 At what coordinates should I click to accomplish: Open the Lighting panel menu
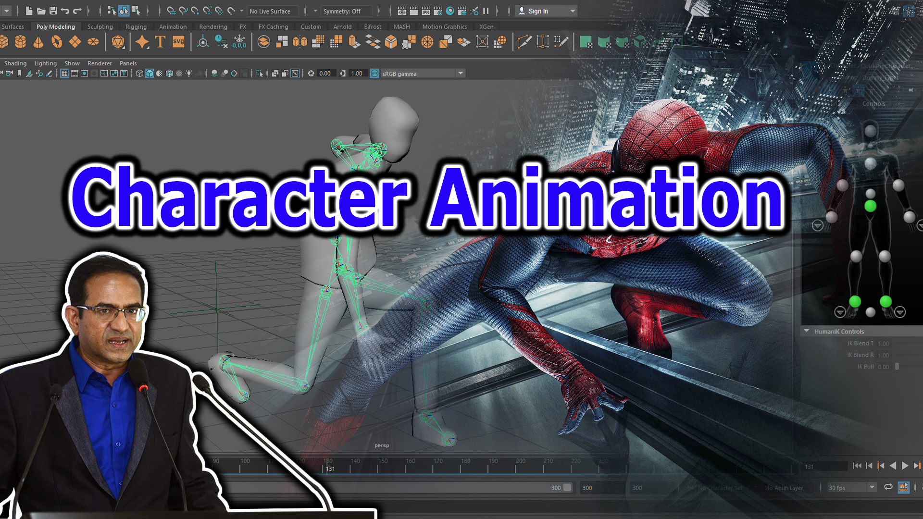(x=45, y=63)
